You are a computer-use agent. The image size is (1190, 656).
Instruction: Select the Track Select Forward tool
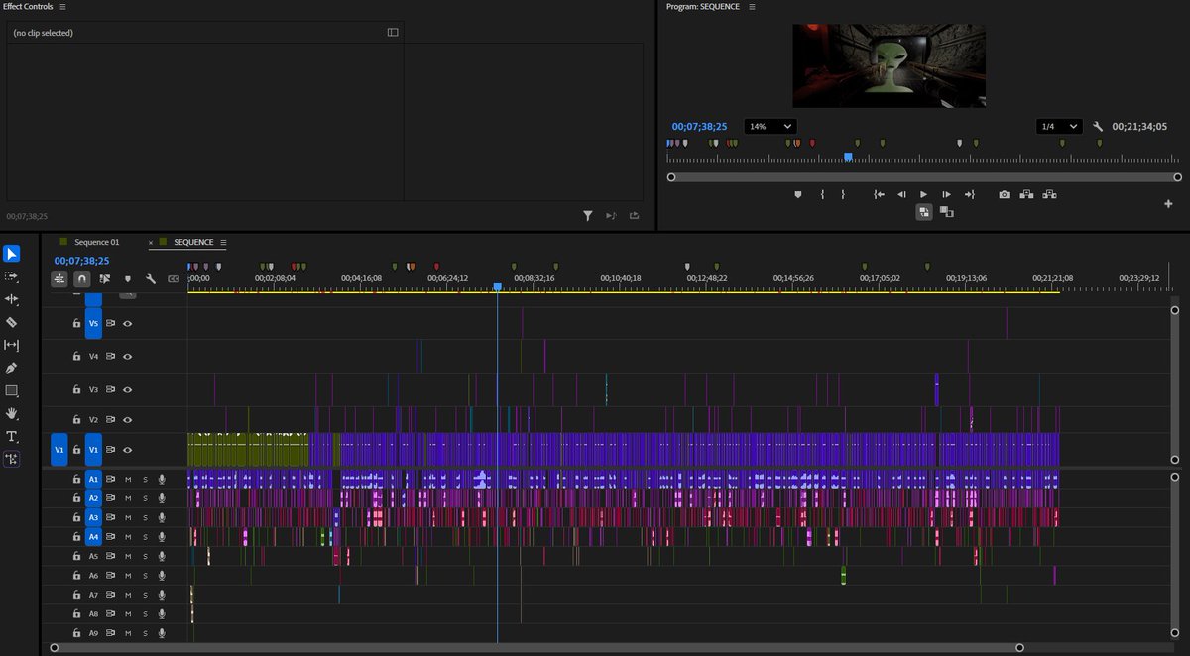(12, 276)
